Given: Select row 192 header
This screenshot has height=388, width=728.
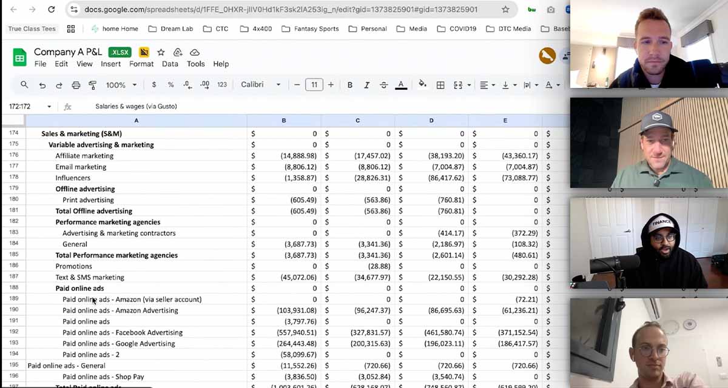Looking at the screenshot, I should pos(13,332).
